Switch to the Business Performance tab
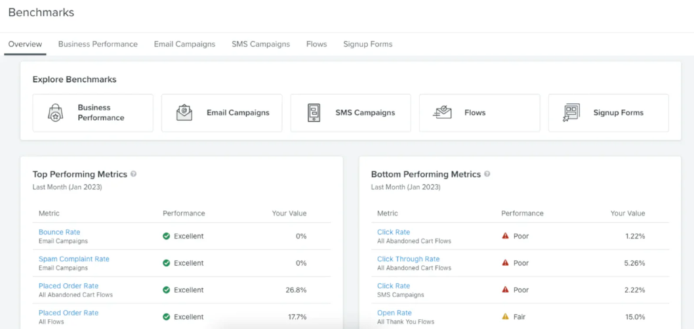 coord(98,44)
